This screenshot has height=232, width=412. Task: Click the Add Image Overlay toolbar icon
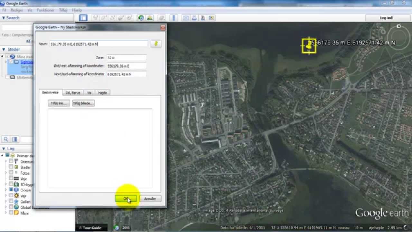click(121, 18)
